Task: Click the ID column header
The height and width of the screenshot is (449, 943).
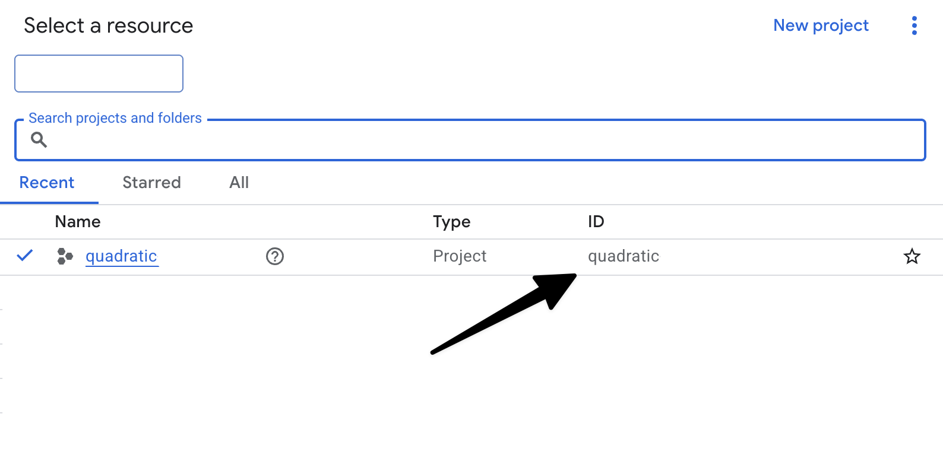Action: point(596,222)
